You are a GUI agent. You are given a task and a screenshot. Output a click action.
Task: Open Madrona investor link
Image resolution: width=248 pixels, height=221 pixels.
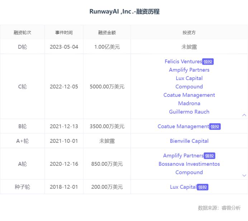(x=189, y=103)
